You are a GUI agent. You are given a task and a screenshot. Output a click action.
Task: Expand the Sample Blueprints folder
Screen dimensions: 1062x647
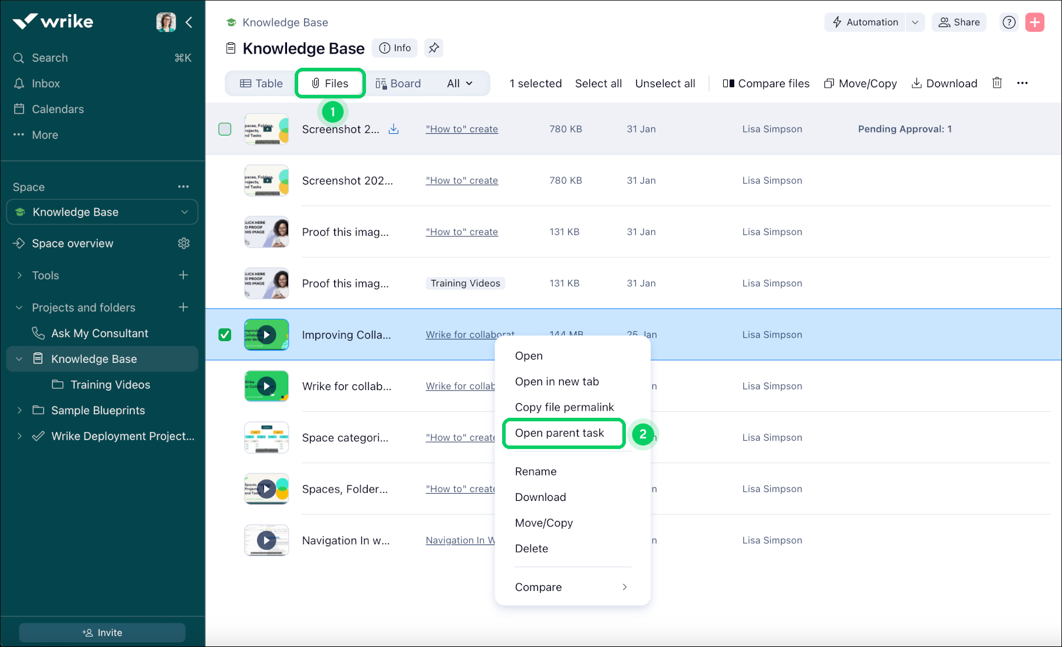coord(19,410)
